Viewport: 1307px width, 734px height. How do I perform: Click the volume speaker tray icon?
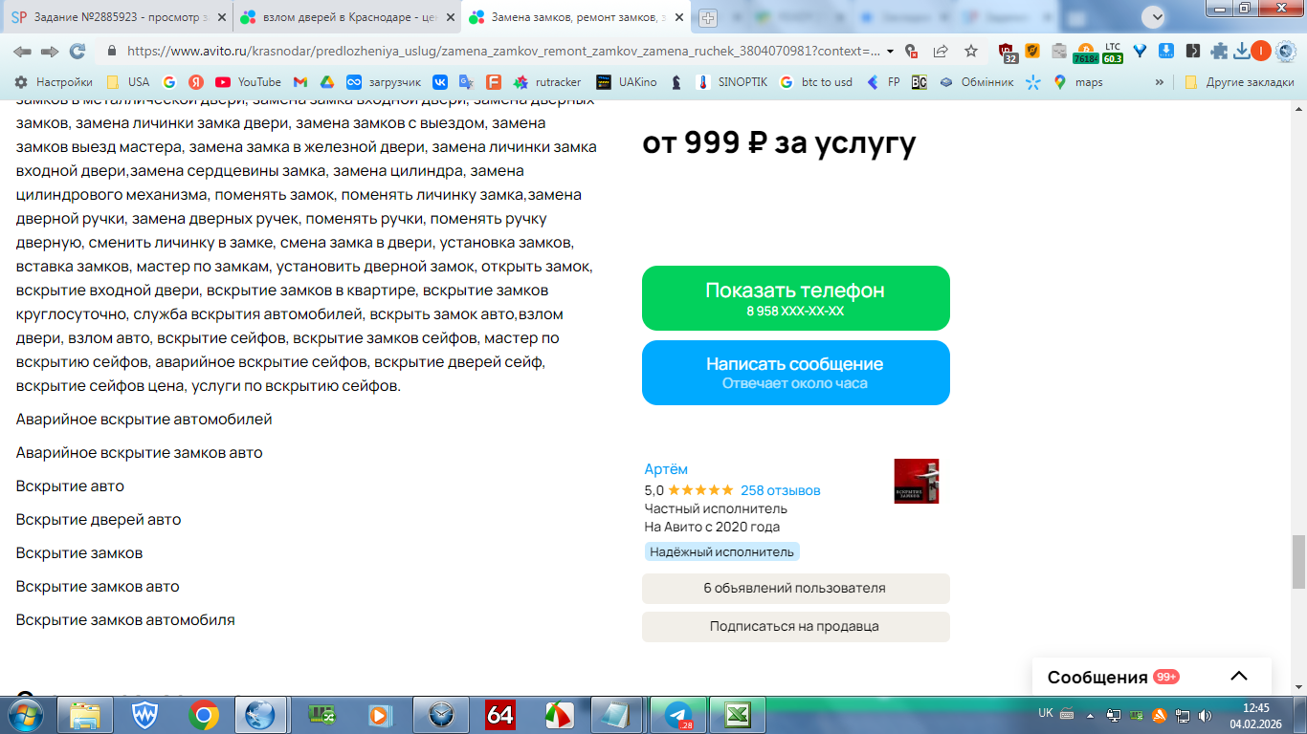[1204, 715]
